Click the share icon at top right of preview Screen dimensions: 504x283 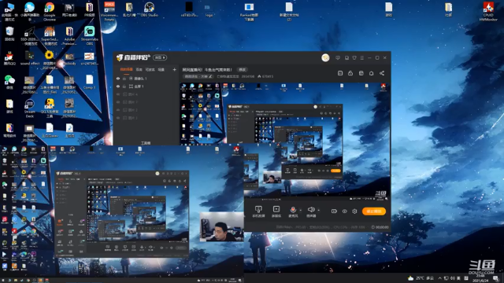(381, 73)
